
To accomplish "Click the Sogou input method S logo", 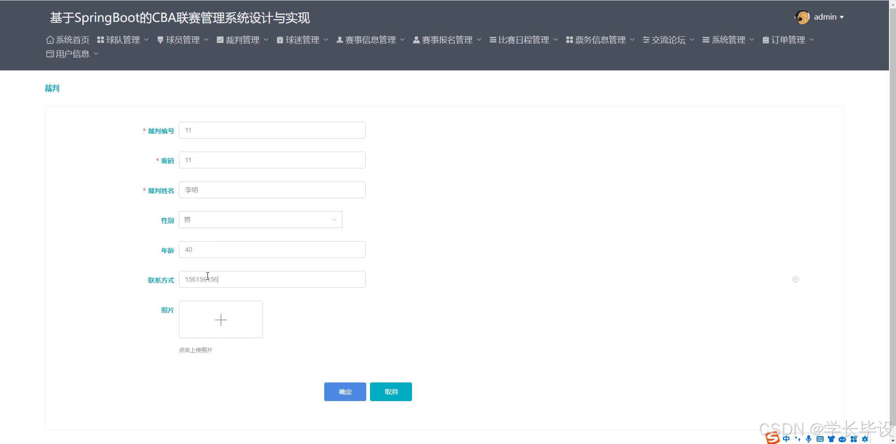I will click(x=773, y=438).
